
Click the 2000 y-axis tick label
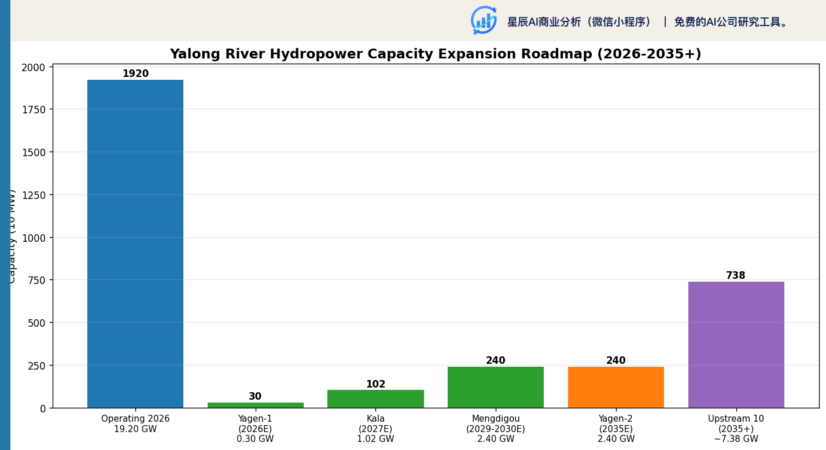pos(34,67)
